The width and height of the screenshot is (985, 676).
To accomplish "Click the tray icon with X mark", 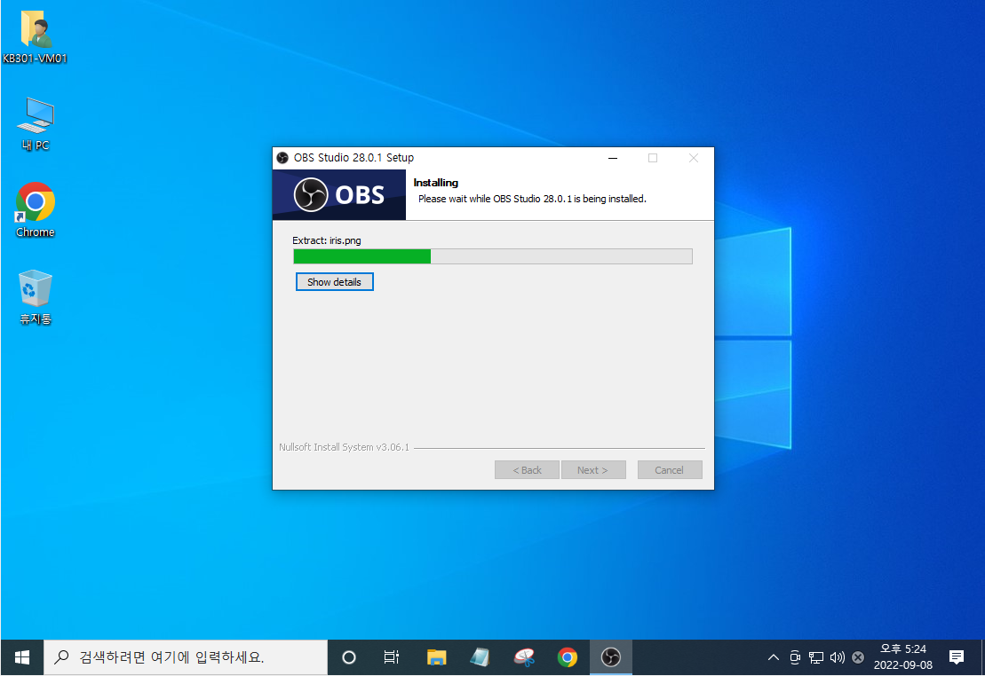I will point(858,657).
